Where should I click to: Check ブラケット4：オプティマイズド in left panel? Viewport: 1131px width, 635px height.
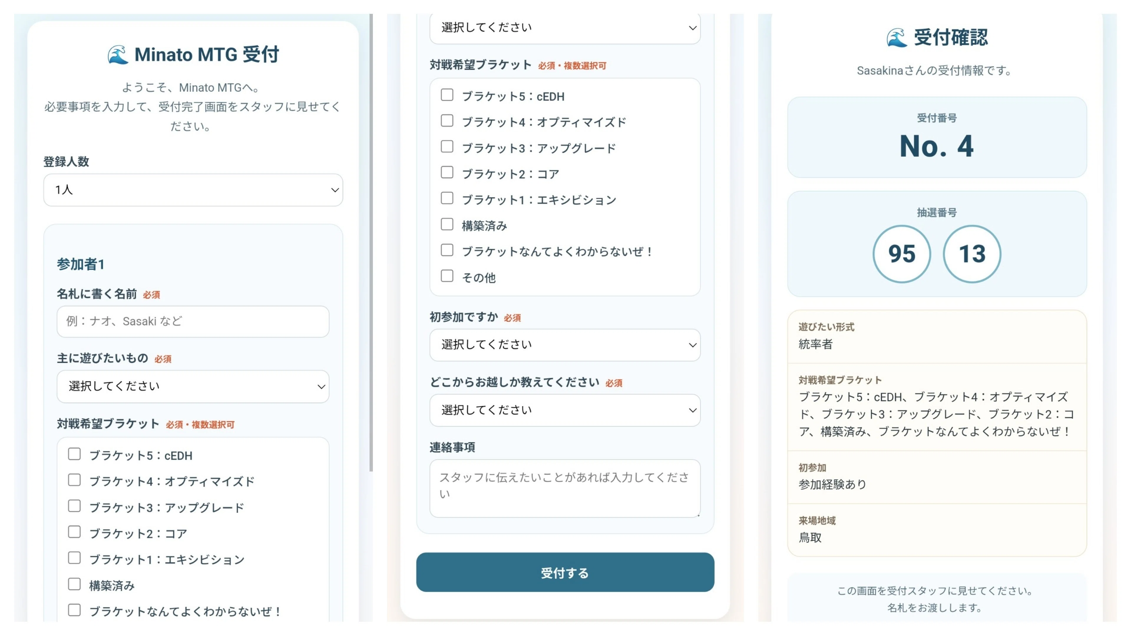point(74,480)
